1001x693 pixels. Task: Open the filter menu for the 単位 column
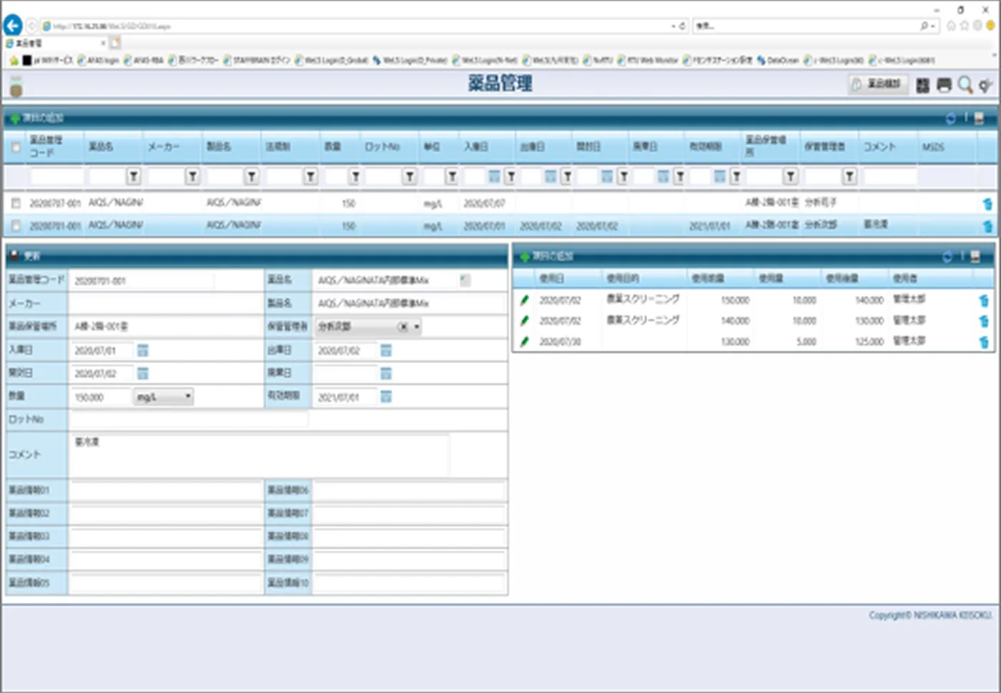click(x=452, y=176)
